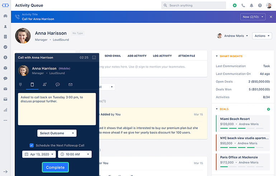
Task: Expand the Now (2/10) queue dropdown
Action: coord(253,17)
